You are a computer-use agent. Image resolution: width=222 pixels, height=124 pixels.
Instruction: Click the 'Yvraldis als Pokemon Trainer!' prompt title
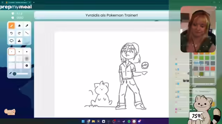coord(112,15)
